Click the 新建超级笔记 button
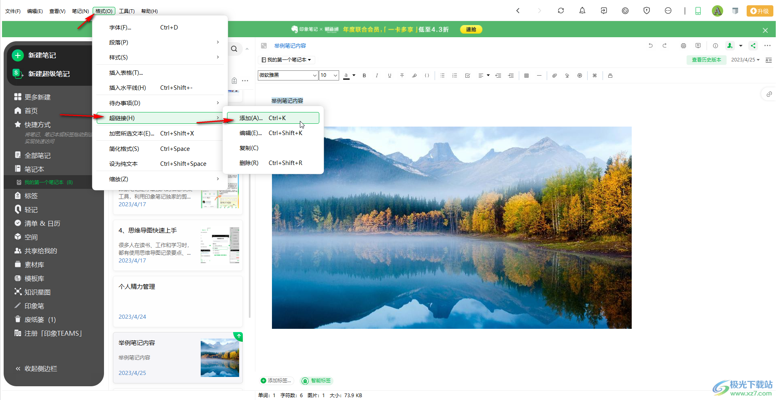777x400 pixels. pyautogui.click(x=41, y=74)
